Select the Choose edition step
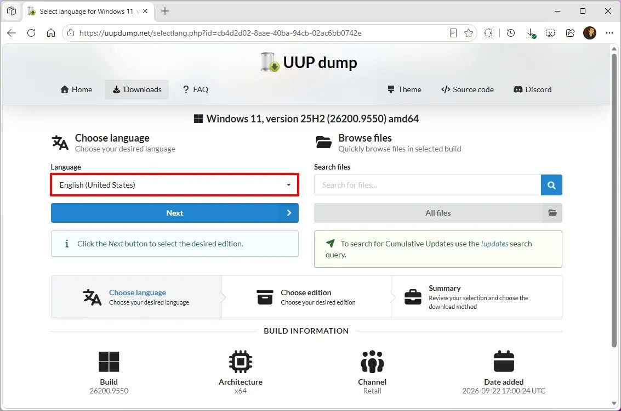The width and height of the screenshot is (621, 411). click(306, 297)
